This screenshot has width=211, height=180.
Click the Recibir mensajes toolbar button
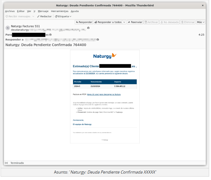[18, 16]
